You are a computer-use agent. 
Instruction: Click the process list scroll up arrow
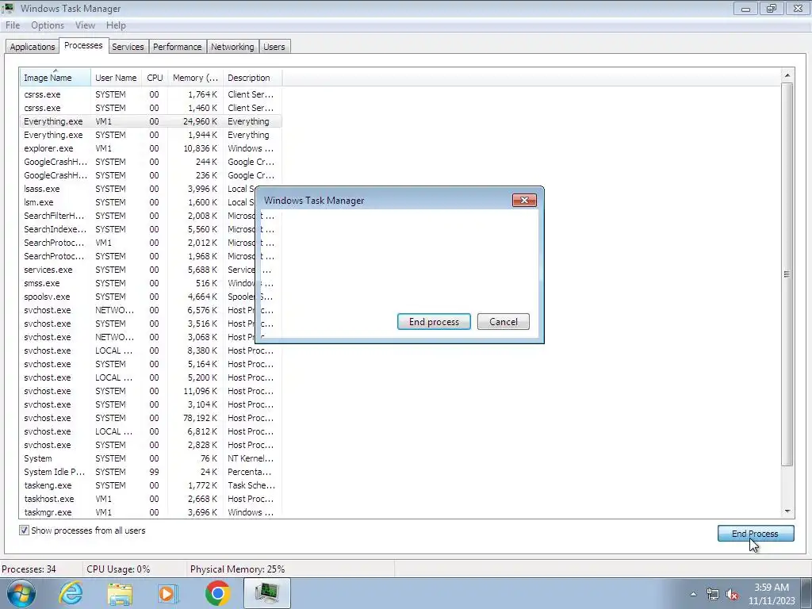pyautogui.click(x=787, y=75)
